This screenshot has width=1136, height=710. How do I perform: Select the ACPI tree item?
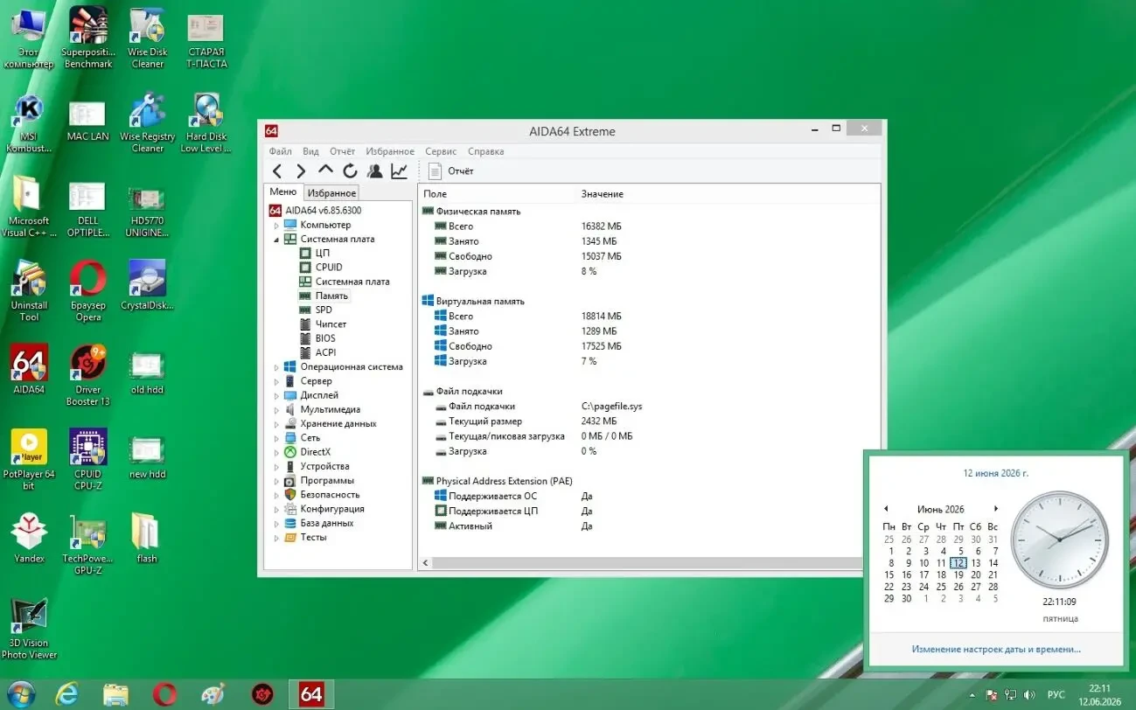(325, 352)
